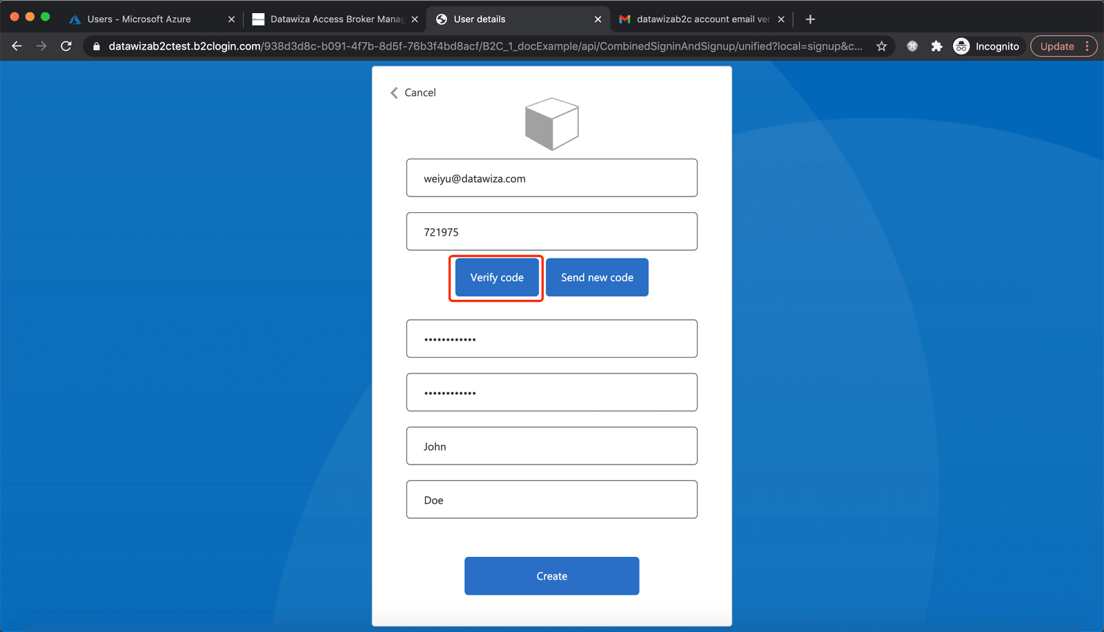Click the address bar URL
1104x632 pixels.
(x=485, y=46)
